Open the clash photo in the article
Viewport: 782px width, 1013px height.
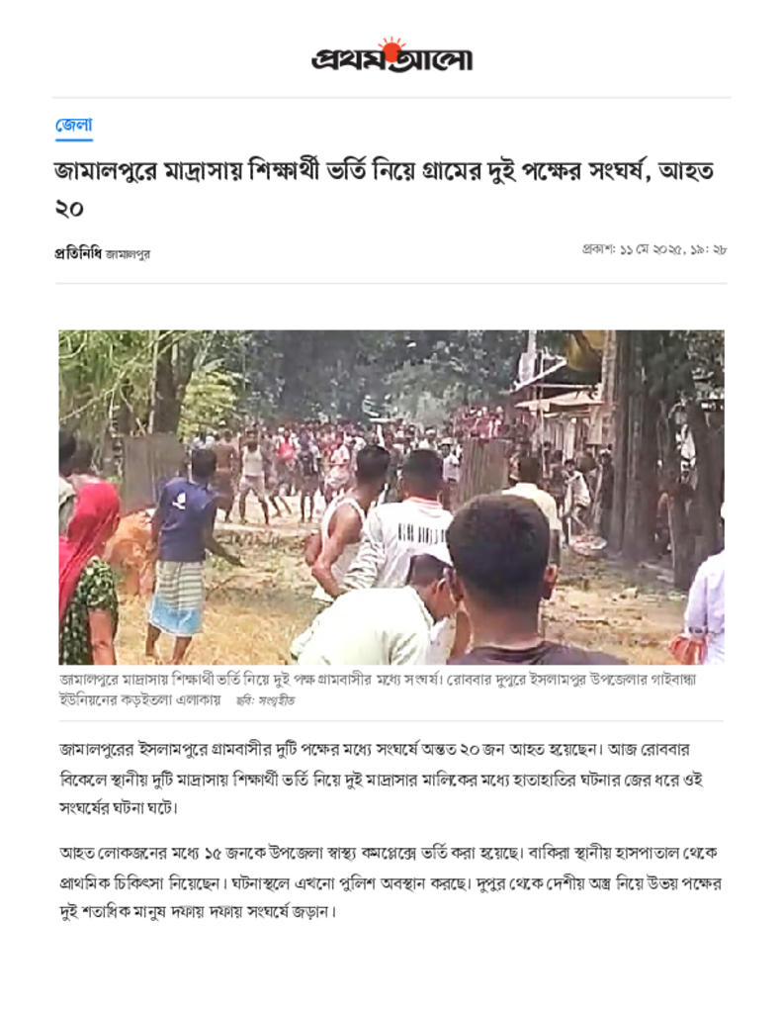point(391,497)
